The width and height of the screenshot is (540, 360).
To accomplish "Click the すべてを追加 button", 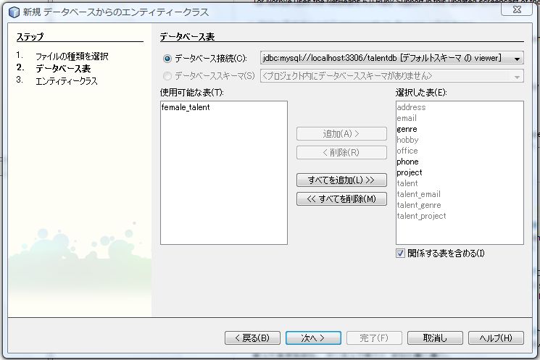I will pyautogui.click(x=341, y=180).
